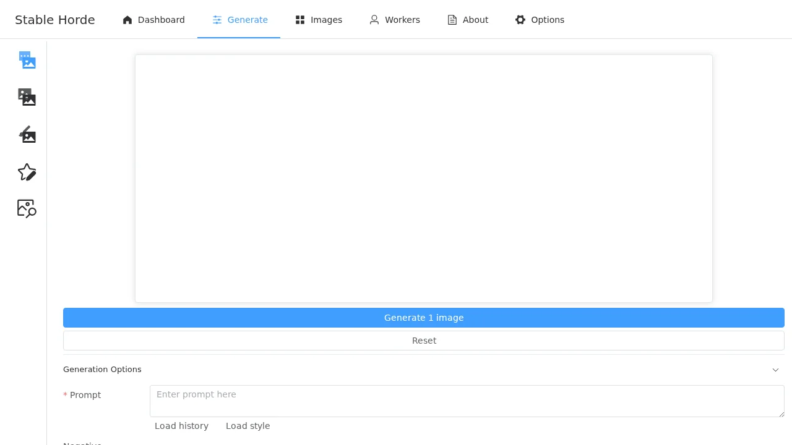The image size is (792, 445).
Task: Click the gear icon beside Options
Action: click(x=520, y=19)
